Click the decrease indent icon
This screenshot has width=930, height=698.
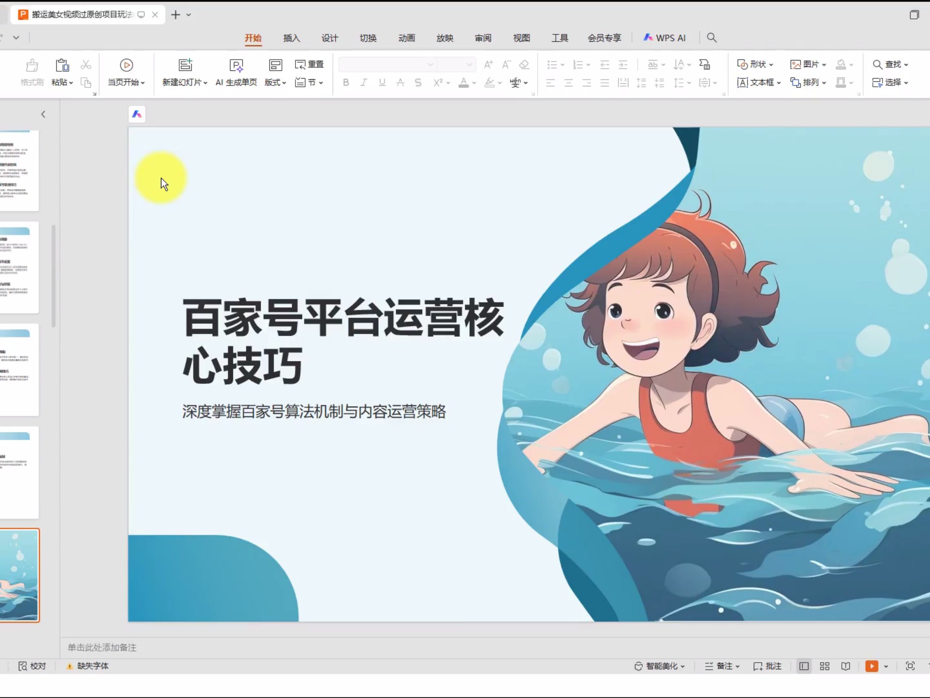coord(604,64)
